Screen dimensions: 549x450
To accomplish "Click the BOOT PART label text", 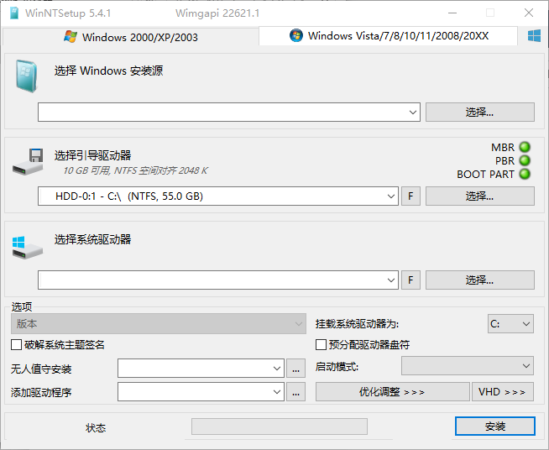I will pyautogui.click(x=486, y=174).
